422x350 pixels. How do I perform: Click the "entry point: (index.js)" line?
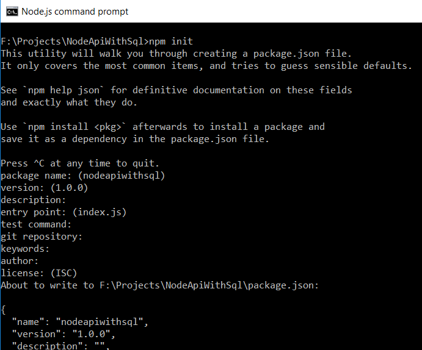[x=64, y=212]
